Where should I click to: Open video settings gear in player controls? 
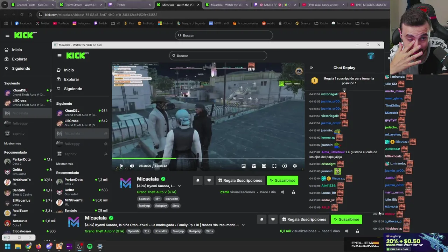pyautogui.click(x=295, y=166)
